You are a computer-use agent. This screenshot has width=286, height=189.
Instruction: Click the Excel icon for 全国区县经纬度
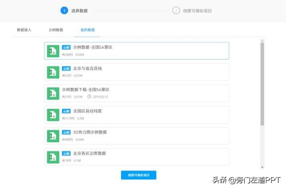pos(53,115)
